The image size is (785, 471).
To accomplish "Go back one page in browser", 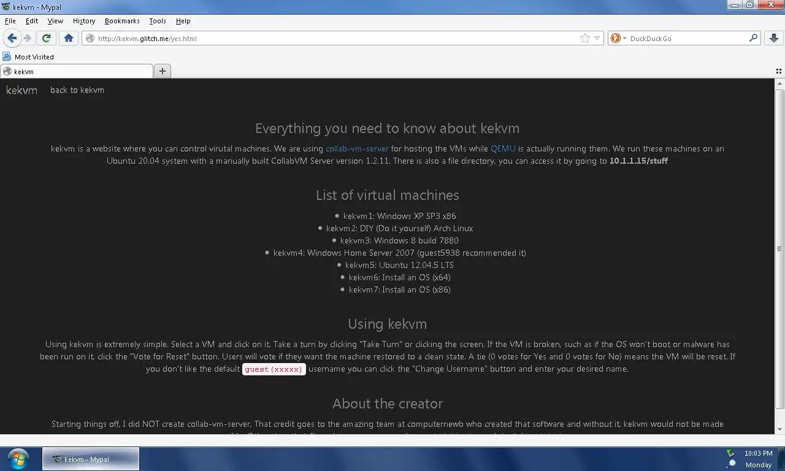I will point(12,38).
